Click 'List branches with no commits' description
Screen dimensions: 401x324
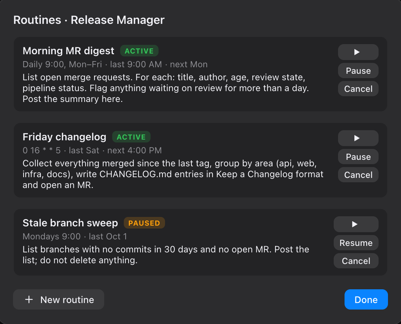point(166,255)
